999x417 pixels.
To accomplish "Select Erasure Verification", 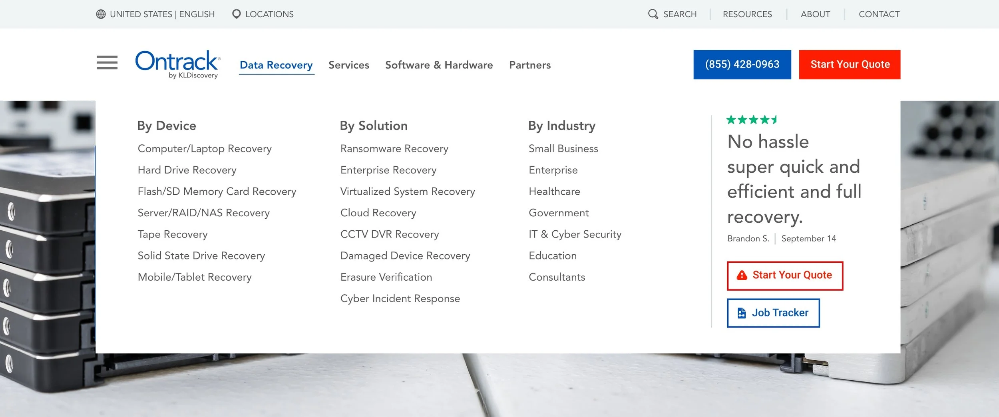I will coord(386,277).
